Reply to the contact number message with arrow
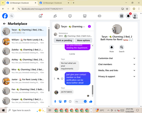This screenshot has height=113, width=142. pyautogui.click(x=58, y=79)
